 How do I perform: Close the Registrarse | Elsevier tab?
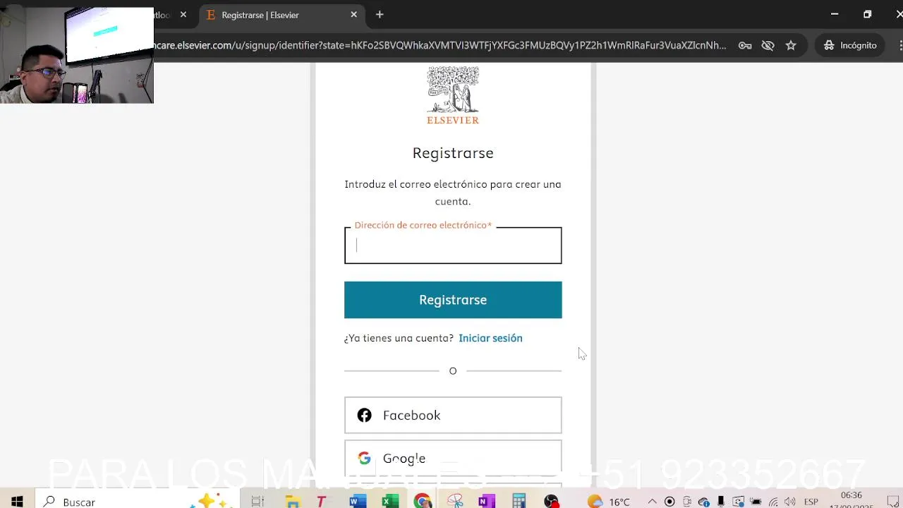tap(354, 15)
